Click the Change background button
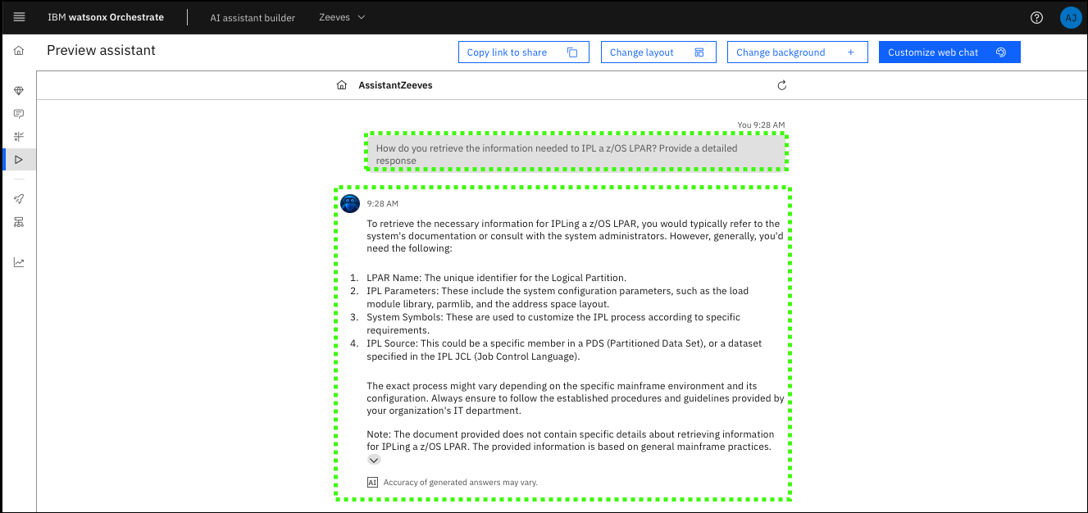1088x513 pixels. tap(796, 52)
